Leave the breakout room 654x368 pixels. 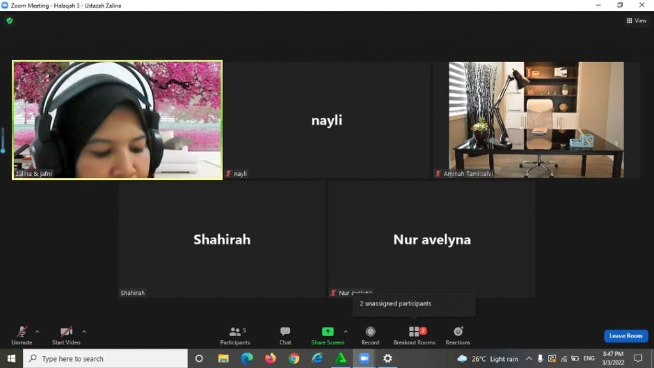(625, 336)
